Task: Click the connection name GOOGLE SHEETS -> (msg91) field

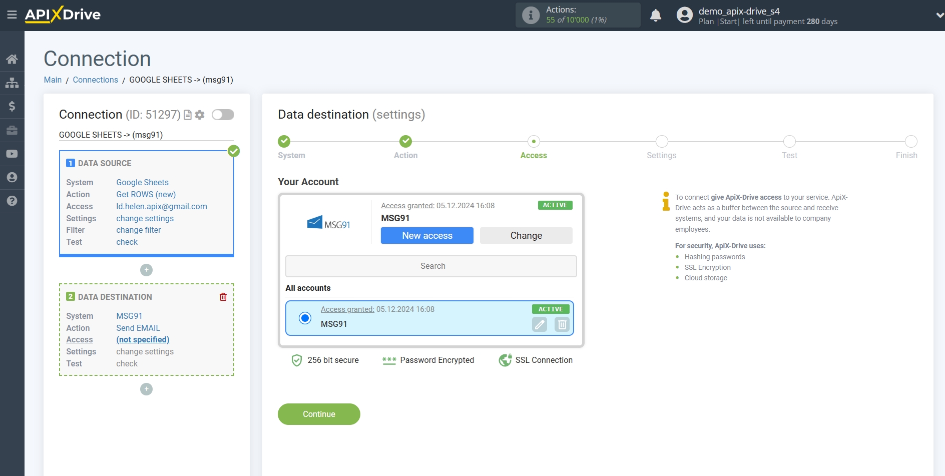Action: click(x=146, y=135)
